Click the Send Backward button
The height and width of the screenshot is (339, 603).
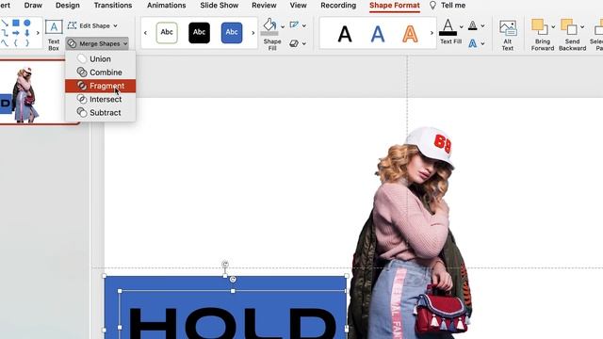(x=572, y=36)
